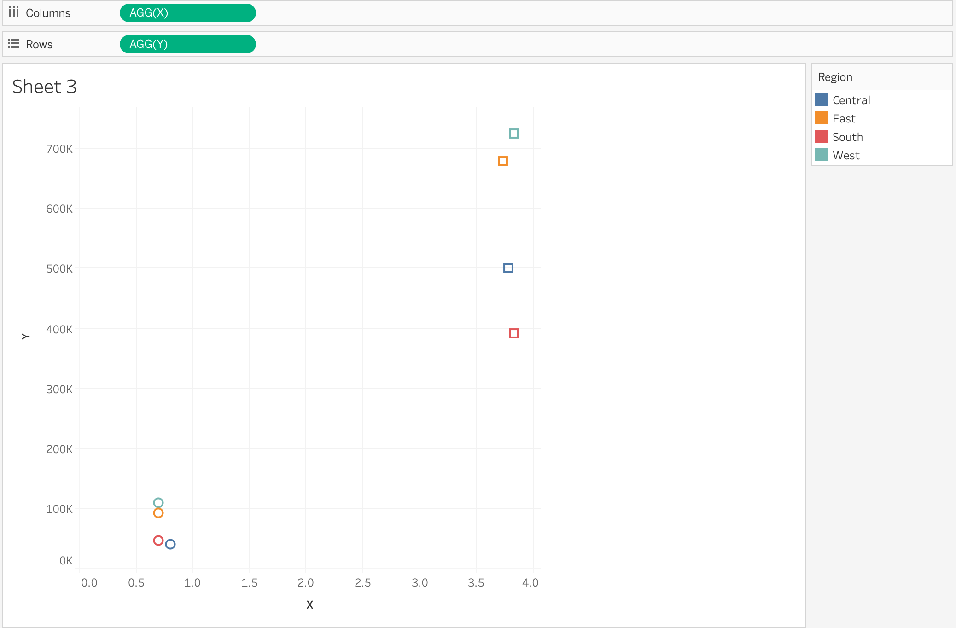Click the 0K axis label
Viewport: 956px width, 628px height.
(66, 560)
